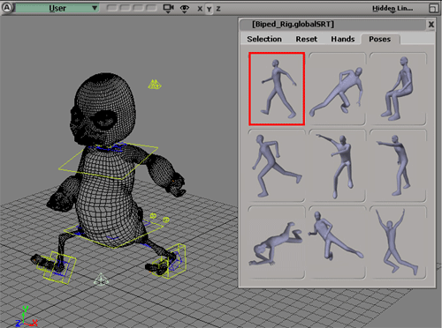442x328 pixels.
Task: Click the Biped_Rig.globalSRT title bar
Action: coord(333,25)
